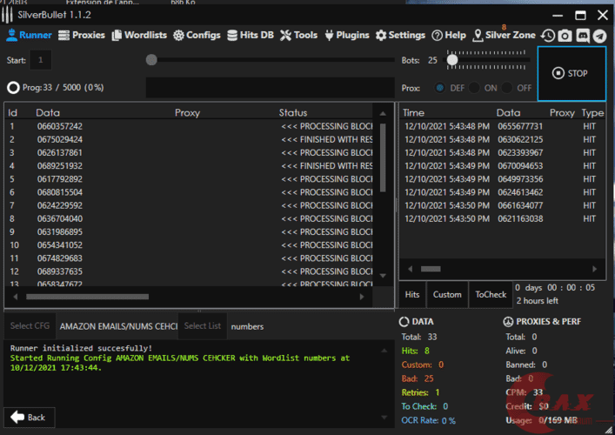Click the Start position input field
Screen dimensions: 615x435
(x=42, y=60)
